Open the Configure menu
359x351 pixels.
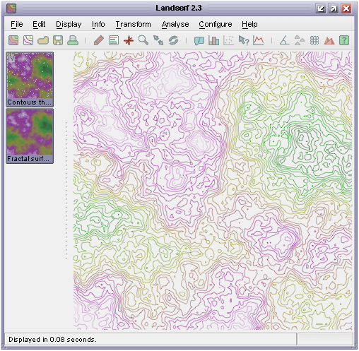(216, 24)
